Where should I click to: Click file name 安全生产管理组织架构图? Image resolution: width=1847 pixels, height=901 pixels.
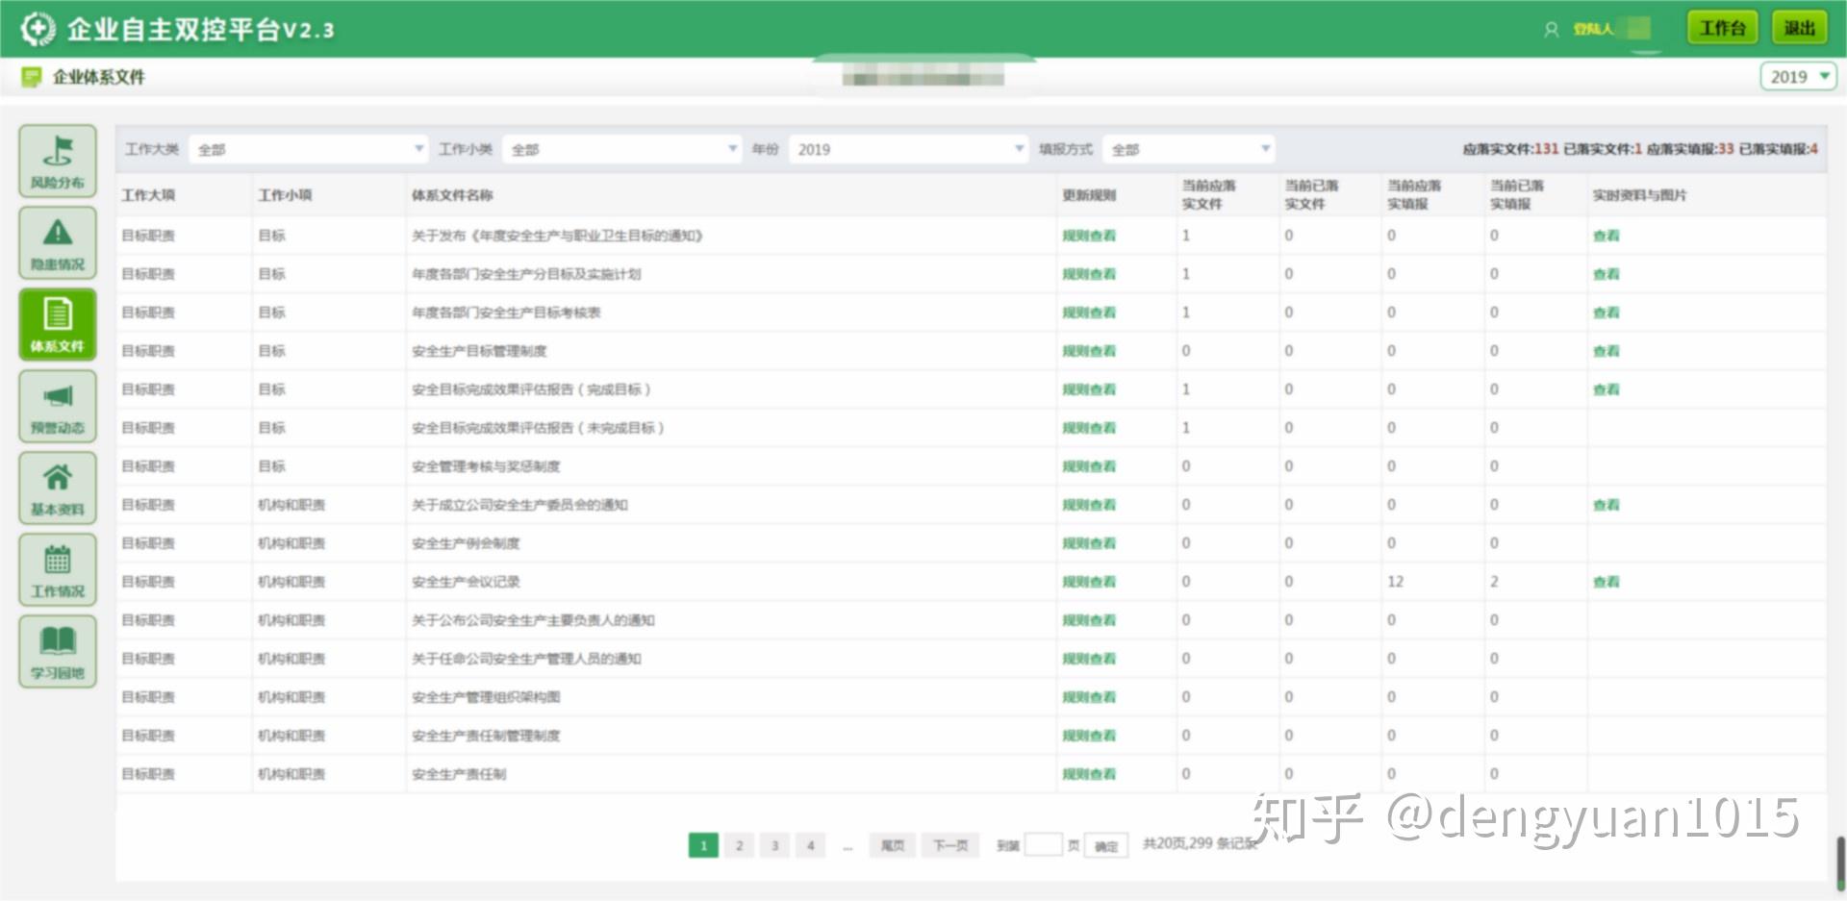(486, 697)
